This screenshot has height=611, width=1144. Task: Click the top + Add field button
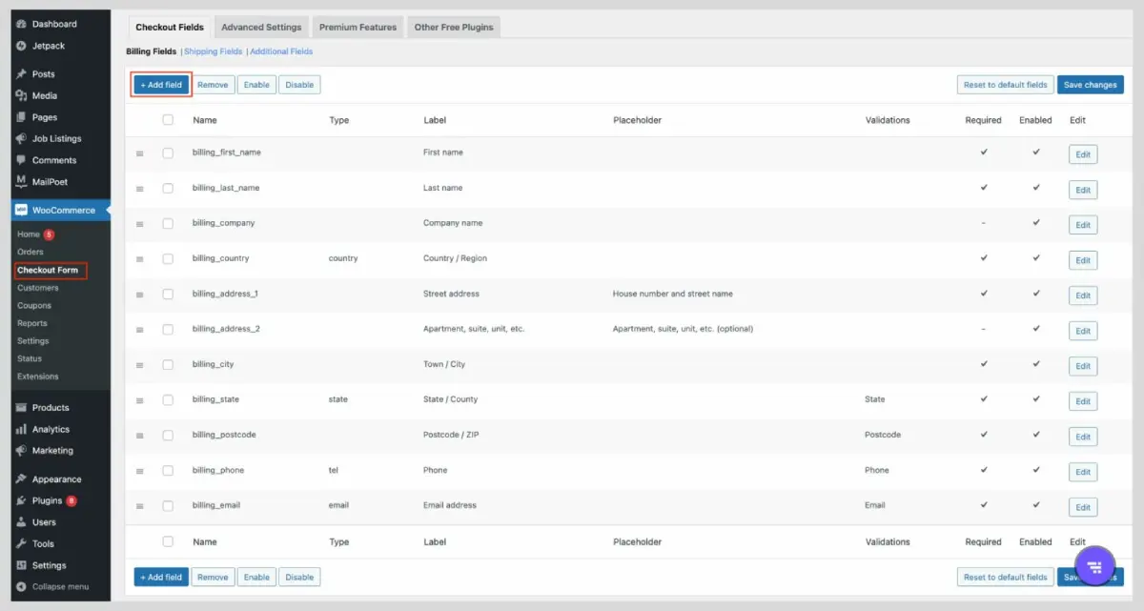[161, 85]
